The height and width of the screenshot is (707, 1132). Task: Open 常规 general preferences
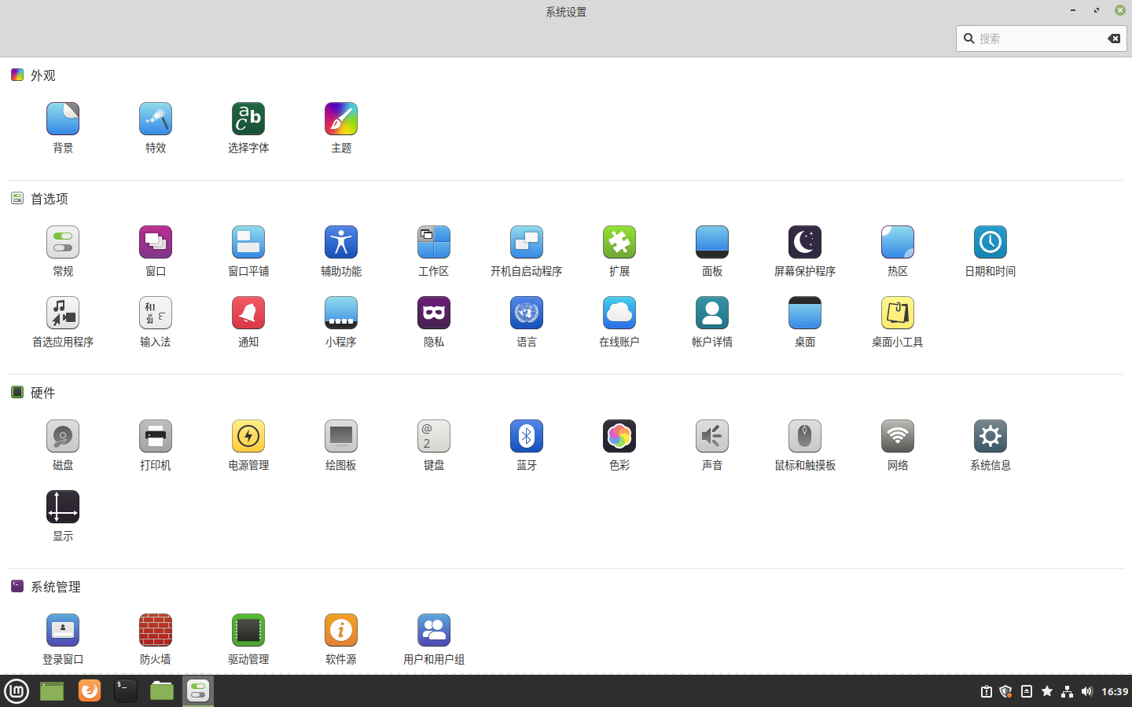(63, 251)
